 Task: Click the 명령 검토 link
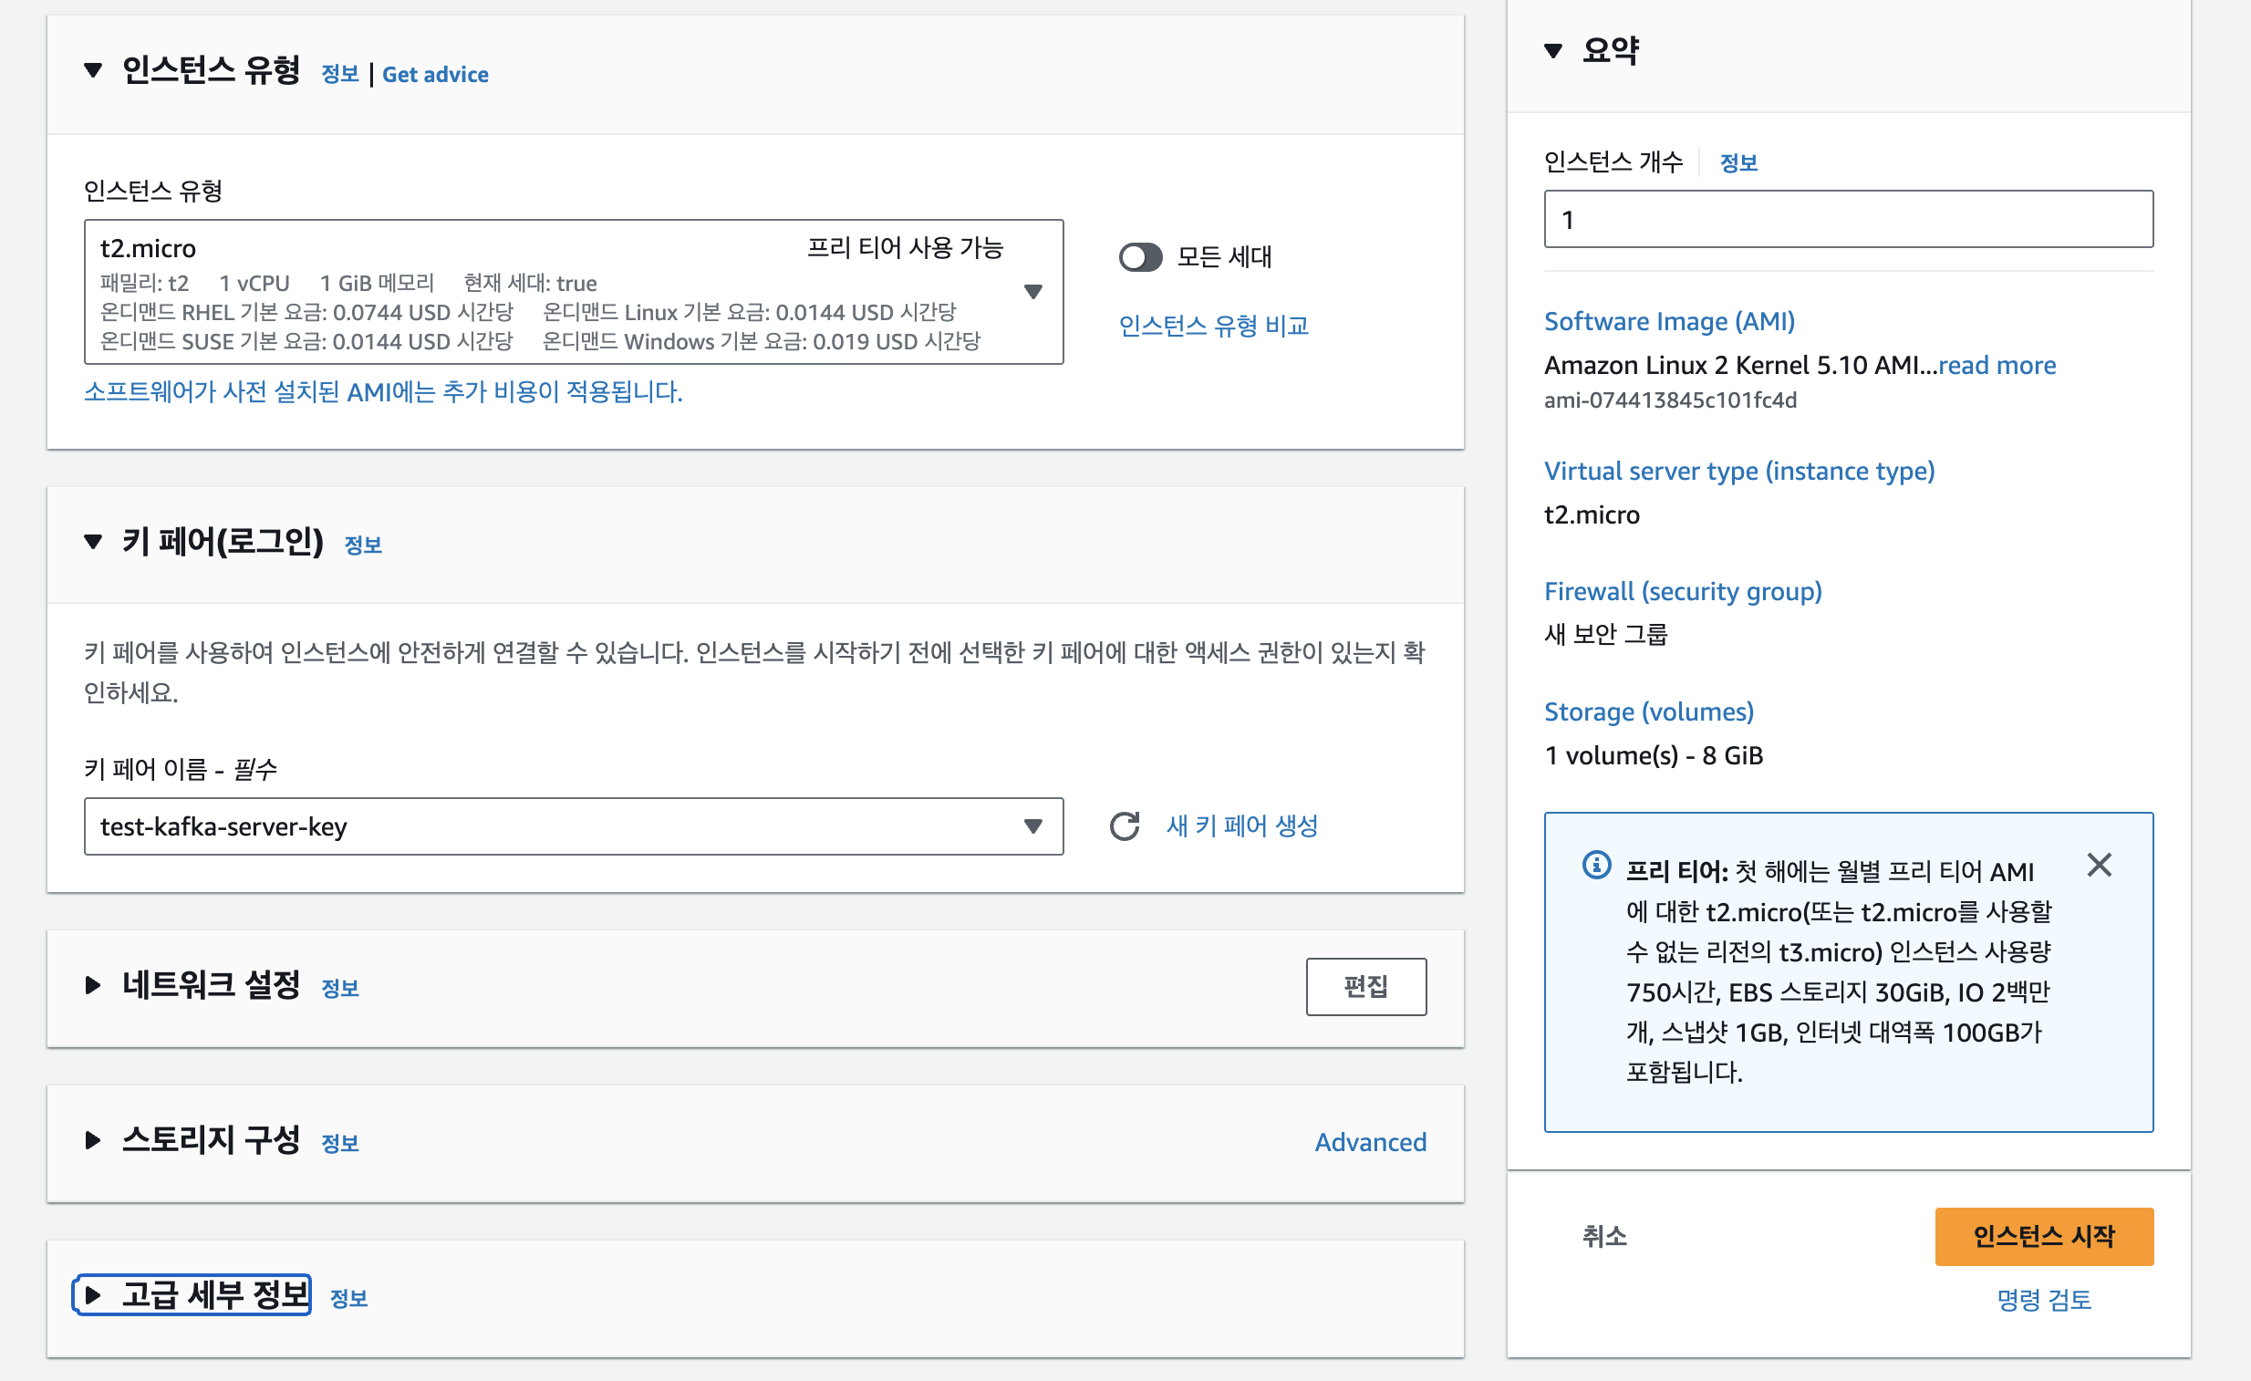[2043, 1300]
